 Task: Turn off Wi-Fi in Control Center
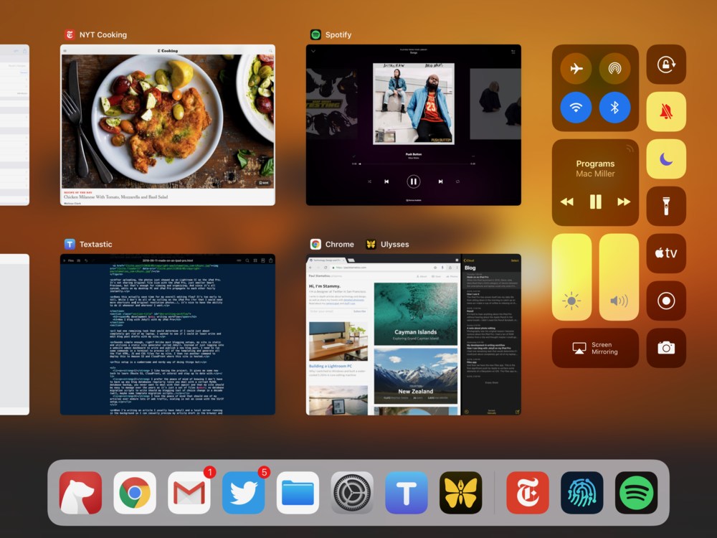pos(576,108)
